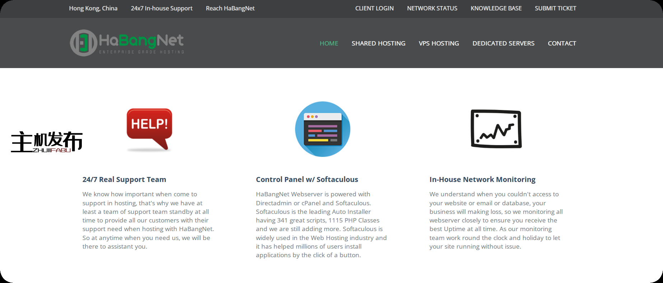Navigate to DEDICATED SERVERS
The image size is (663, 283).
(503, 43)
